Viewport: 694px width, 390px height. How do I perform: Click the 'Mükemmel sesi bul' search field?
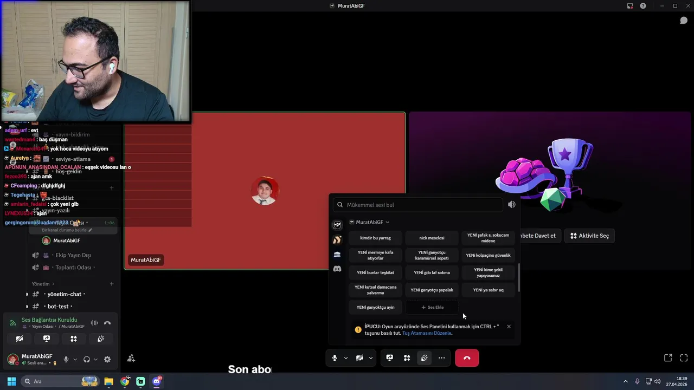point(418,205)
